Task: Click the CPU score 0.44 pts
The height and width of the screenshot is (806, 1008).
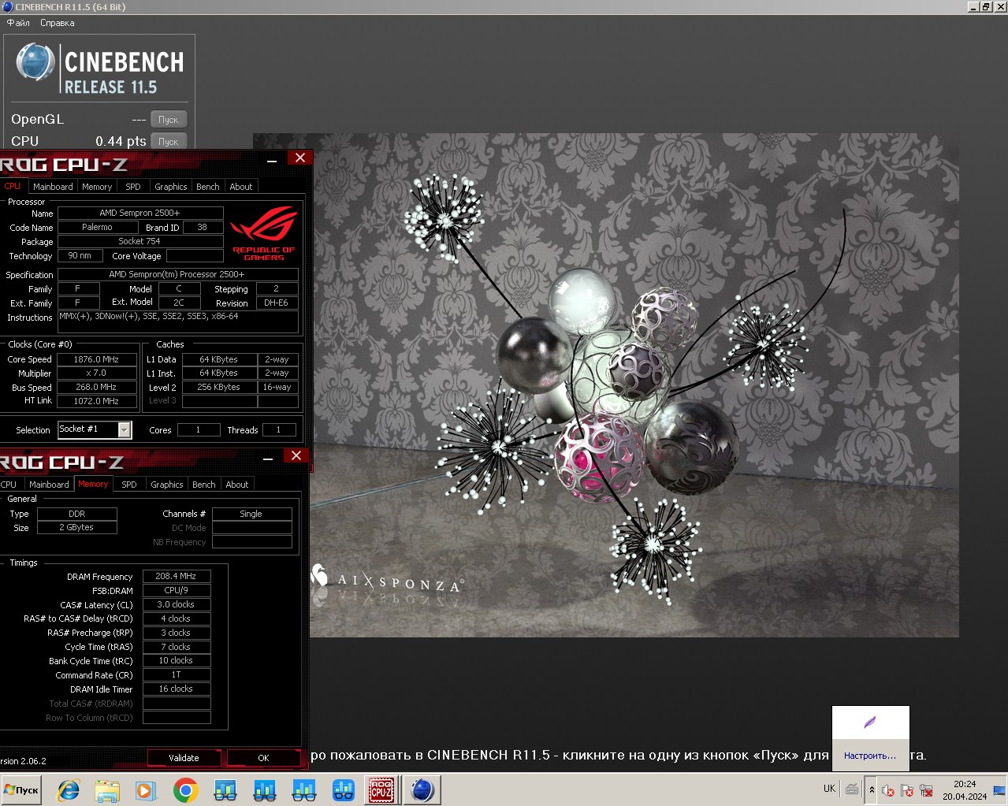Action: [x=121, y=141]
